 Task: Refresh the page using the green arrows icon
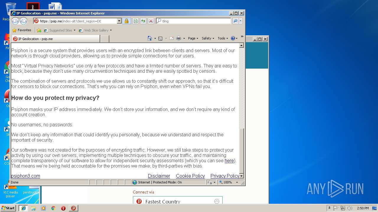(143, 21)
